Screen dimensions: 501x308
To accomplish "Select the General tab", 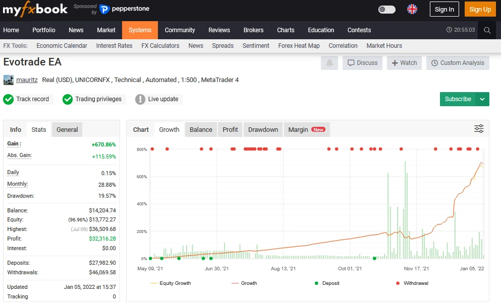I will pos(67,129).
